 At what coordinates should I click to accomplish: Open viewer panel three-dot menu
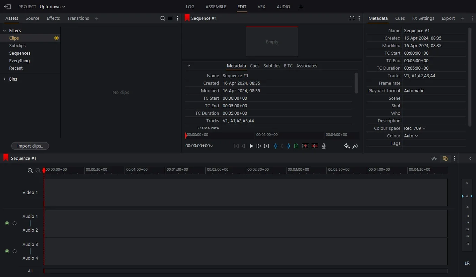(x=359, y=18)
